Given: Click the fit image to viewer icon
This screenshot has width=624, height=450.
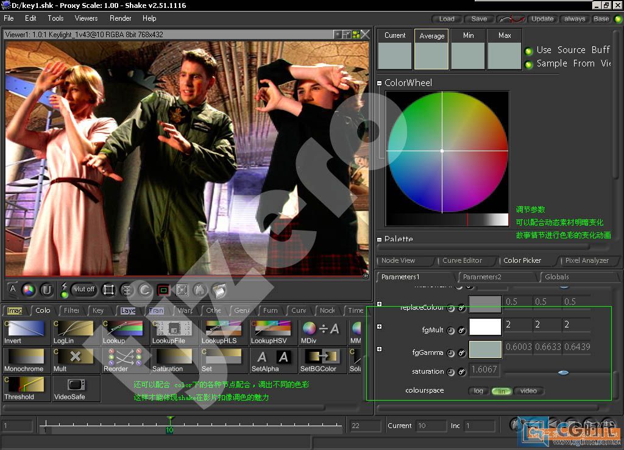Looking at the screenshot, I should (182, 290).
